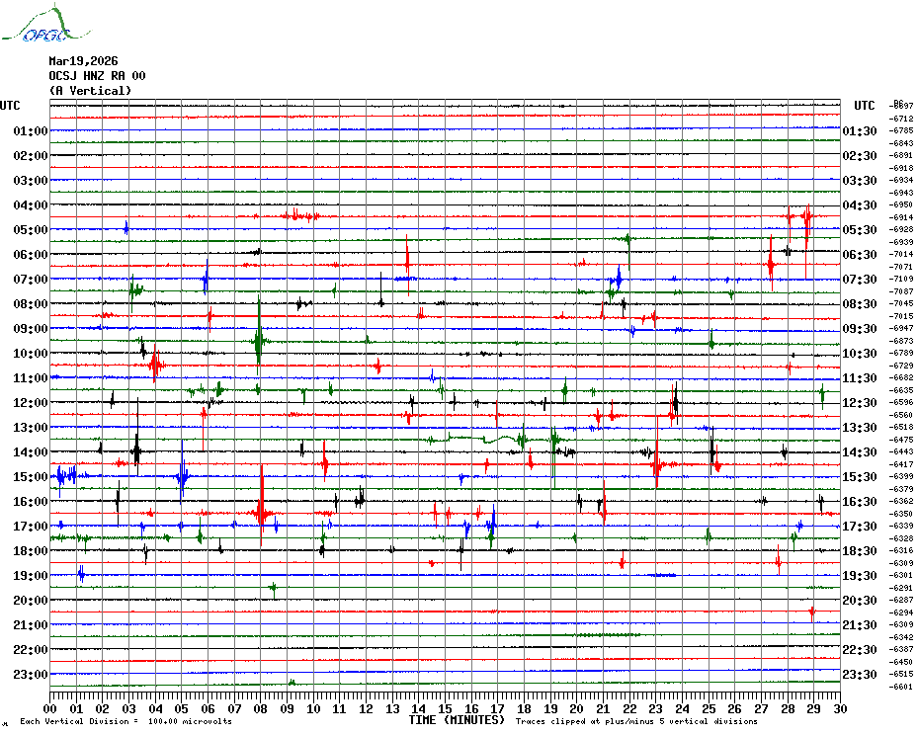This screenshot has width=919, height=735.
Task: Click minute tick label 00
Action: coord(49,708)
